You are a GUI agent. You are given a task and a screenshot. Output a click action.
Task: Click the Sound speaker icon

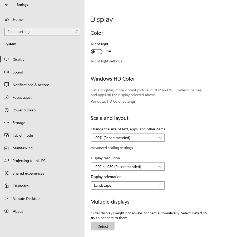click(7, 72)
